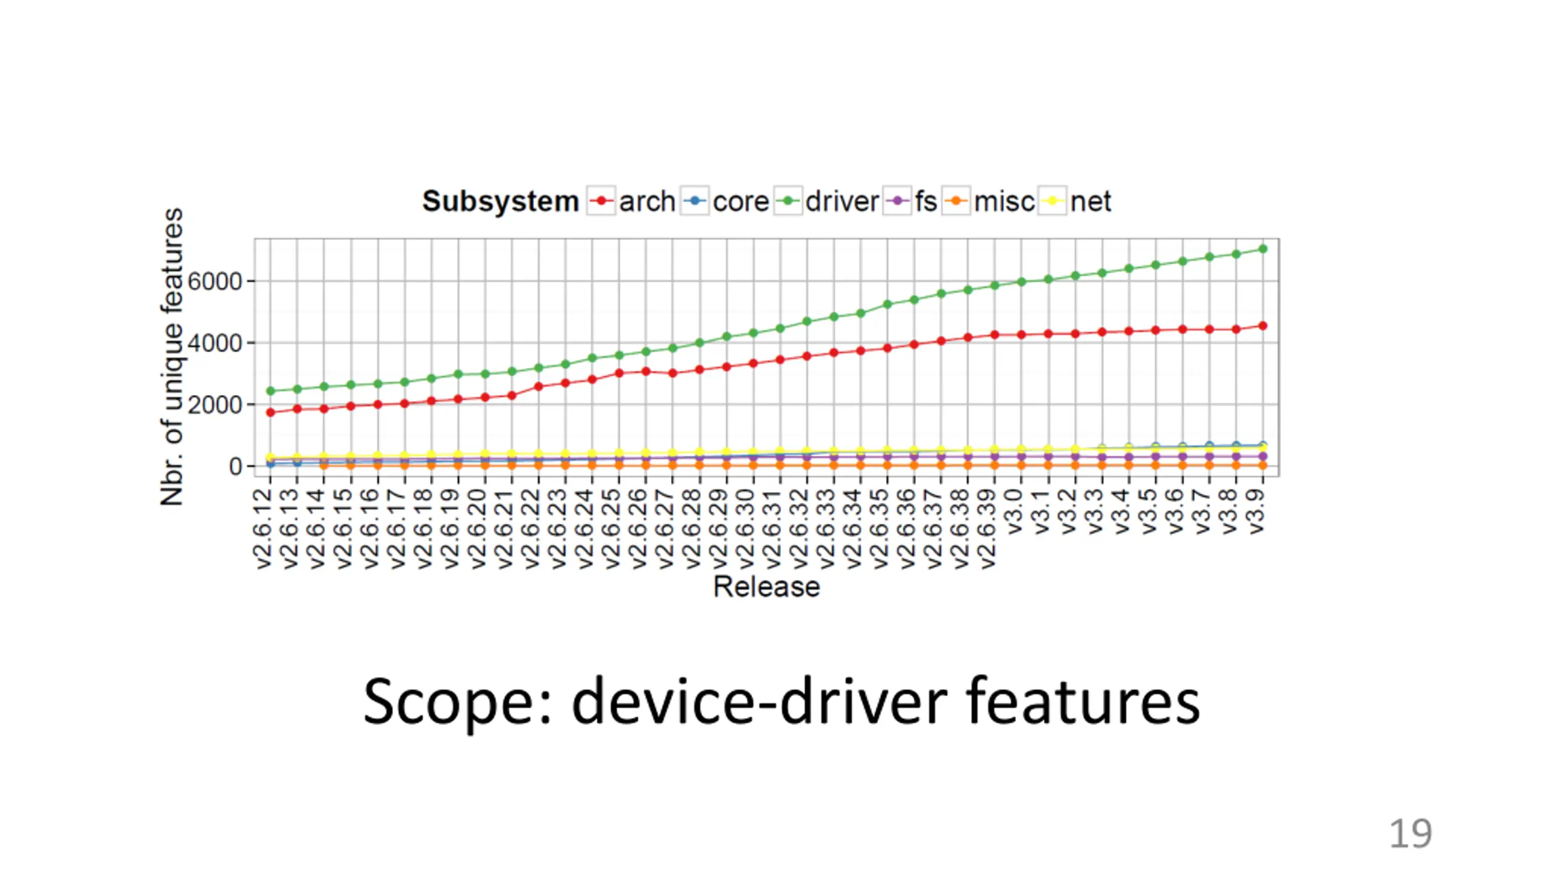Image resolution: width=1552 pixels, height=873 pixels.
Task: Click the x-axis tick label v2.6.35
Action: pos(880,529)
